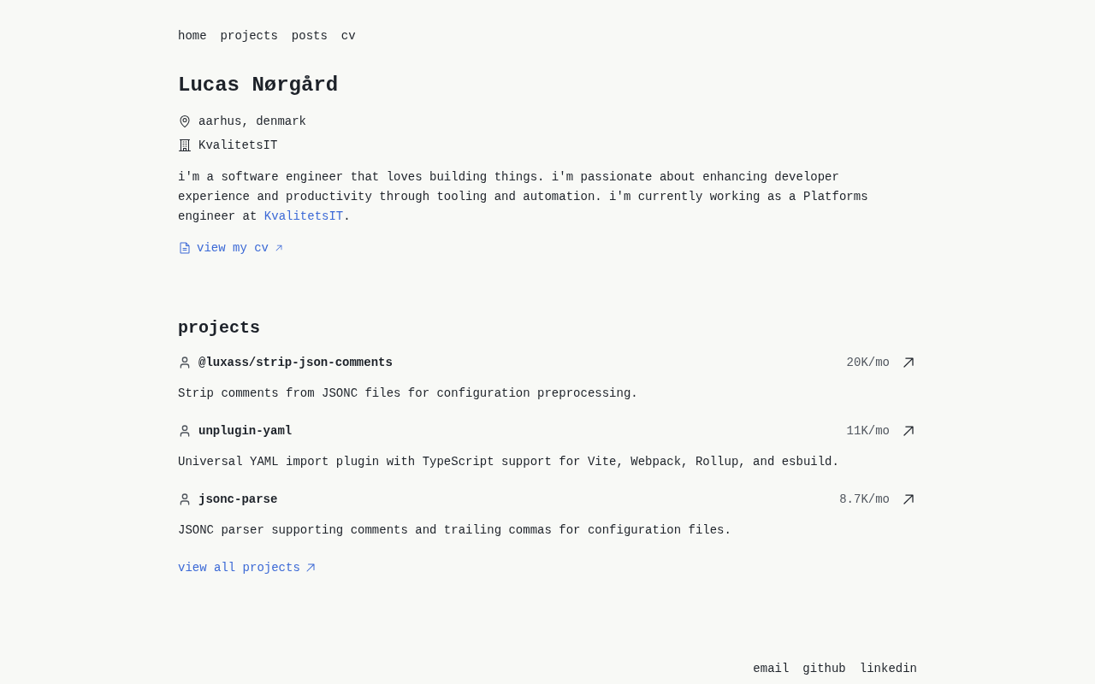
Task: Click the person icon beside jsonc-parse
Action: (x=185, y=499)
